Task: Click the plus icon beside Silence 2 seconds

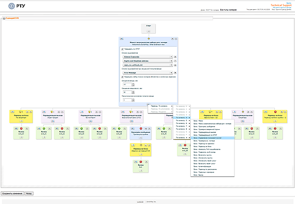Action: pyautogui.click(x=176, y=57)
